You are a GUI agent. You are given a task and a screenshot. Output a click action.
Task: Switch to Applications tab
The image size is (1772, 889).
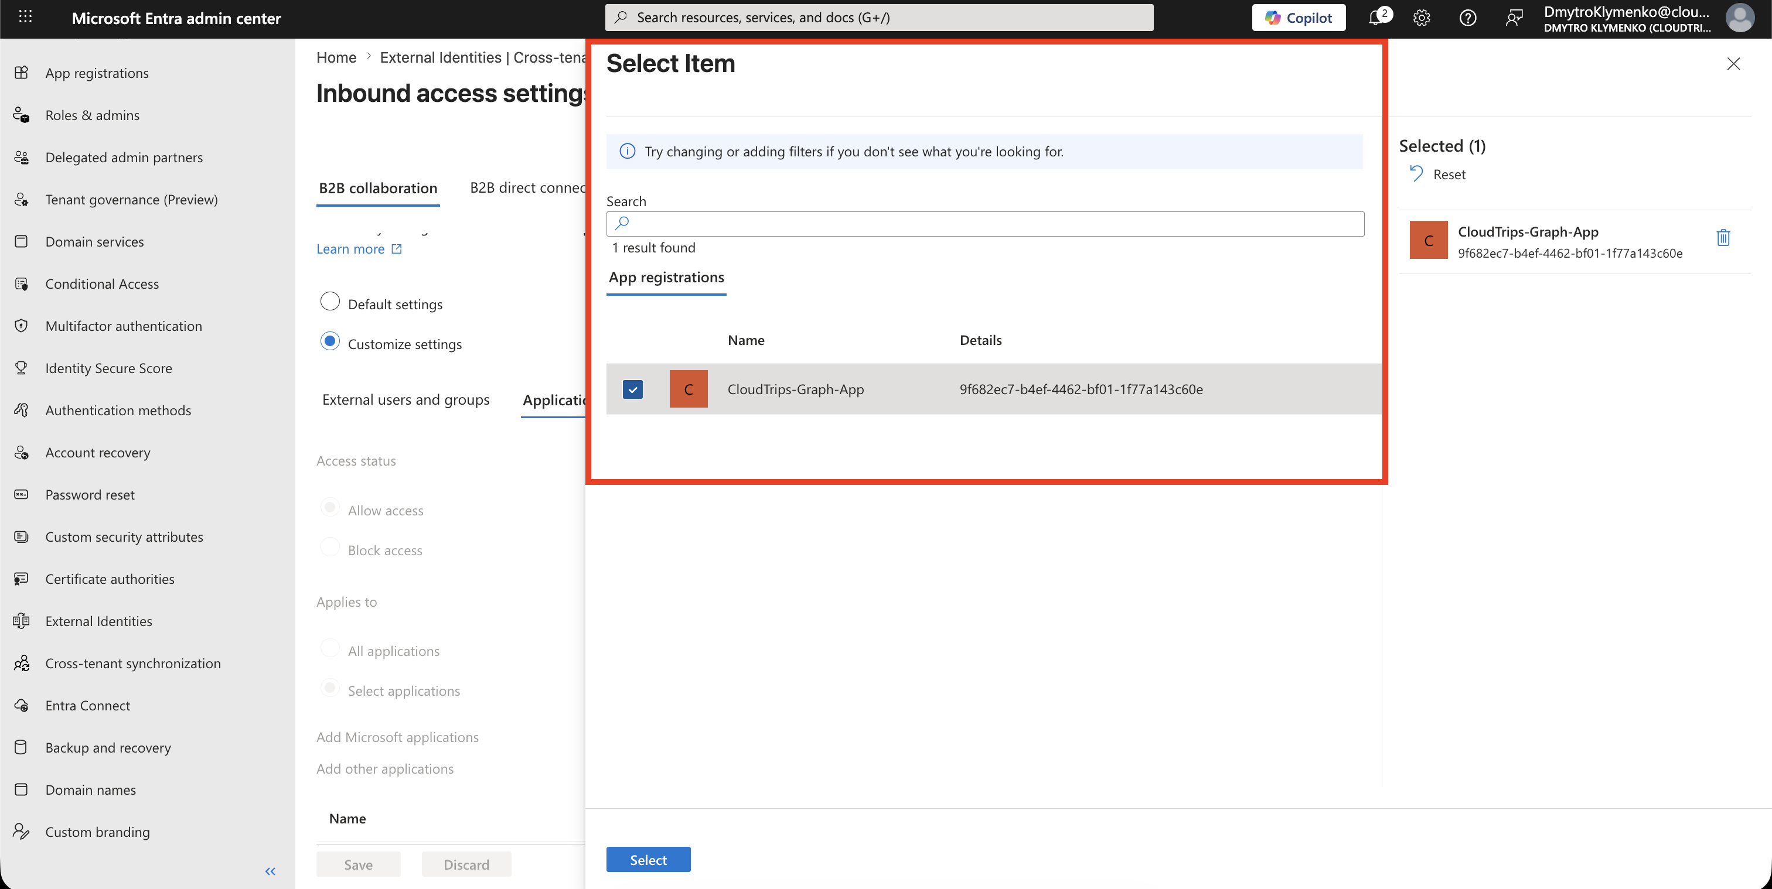[x=554, y=400]
